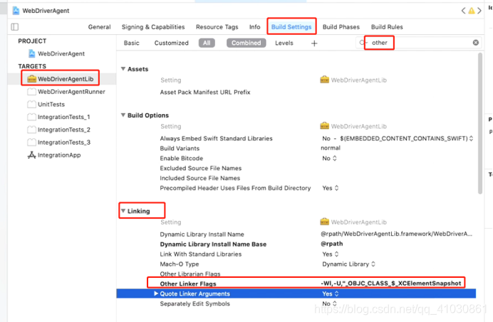Toggle the project navigator sidebar icon
This screenshot has height=322, width=493.
(15, 27)
